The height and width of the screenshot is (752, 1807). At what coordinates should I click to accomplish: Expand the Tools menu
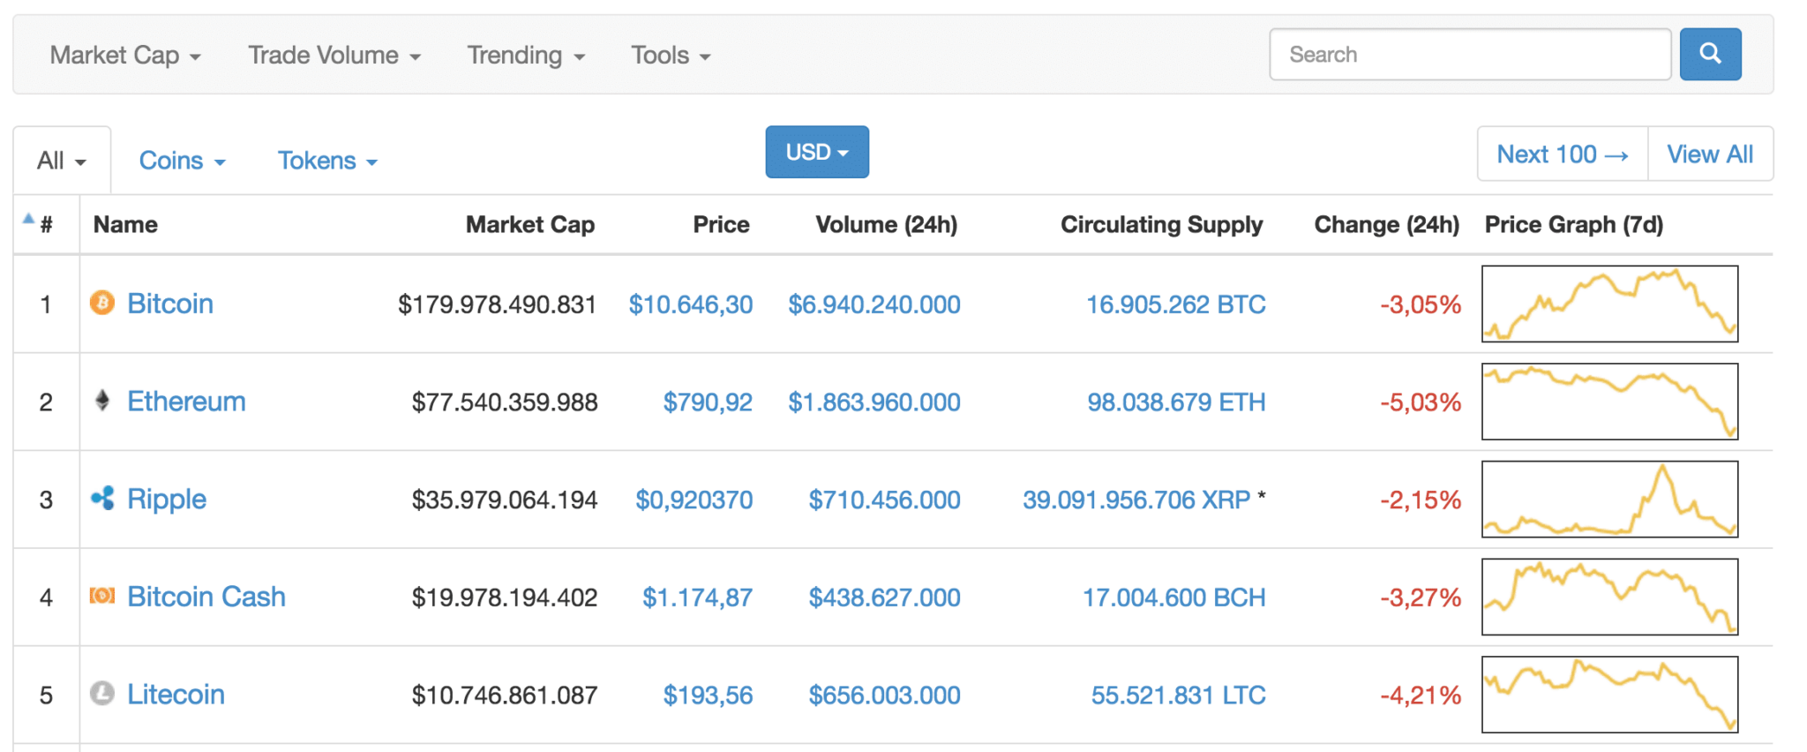671,56
